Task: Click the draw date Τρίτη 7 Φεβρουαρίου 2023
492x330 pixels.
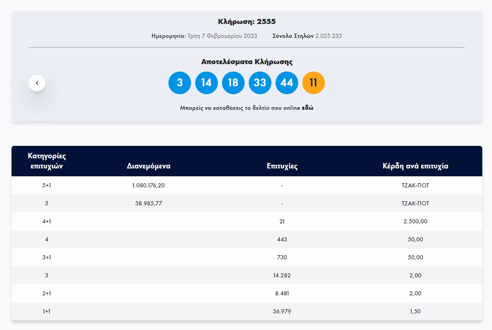Action: 222,36
